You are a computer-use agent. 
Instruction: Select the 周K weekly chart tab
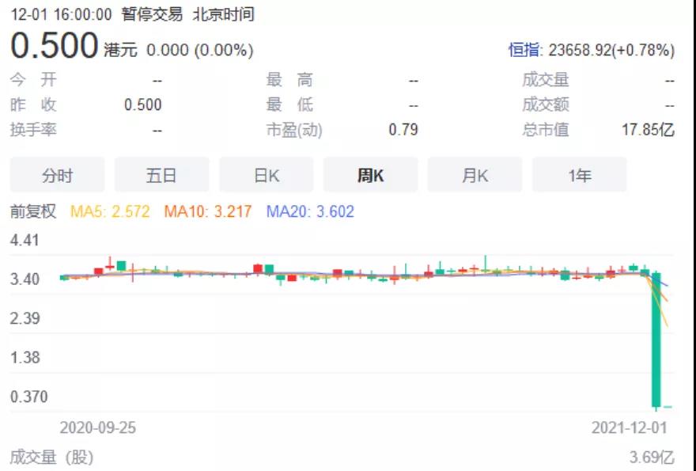370,175
